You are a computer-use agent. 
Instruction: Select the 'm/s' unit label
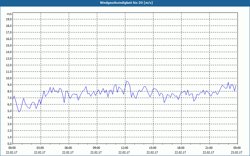click(9, 14)
